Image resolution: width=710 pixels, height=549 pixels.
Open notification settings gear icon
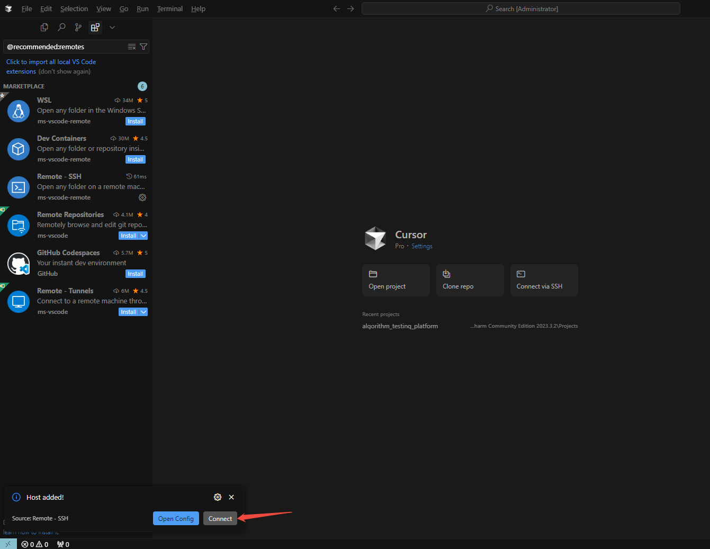click(x=218, y=497)
